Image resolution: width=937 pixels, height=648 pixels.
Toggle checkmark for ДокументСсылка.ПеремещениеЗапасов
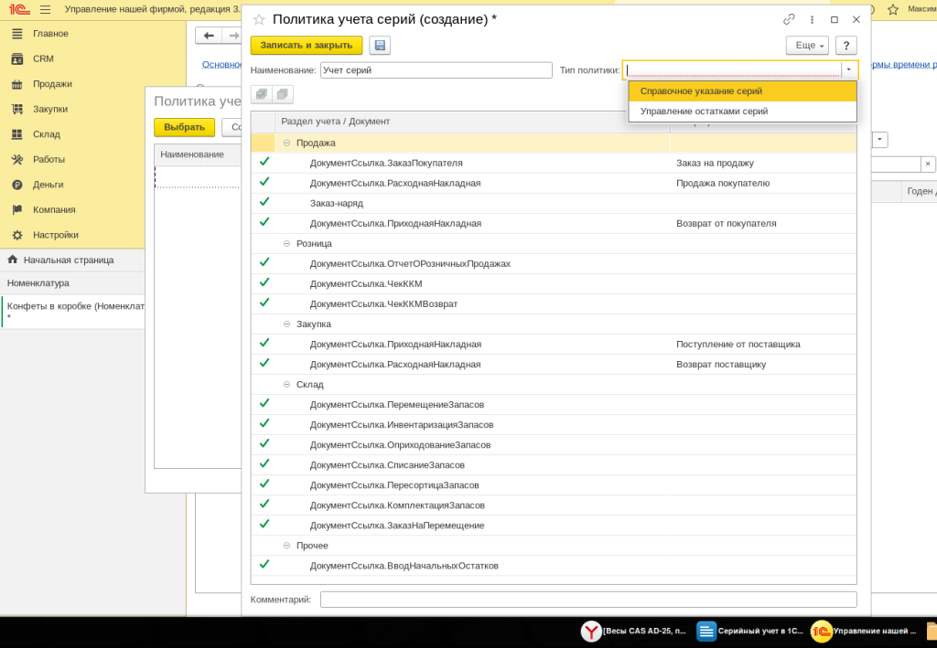click(x=264, y=403)
